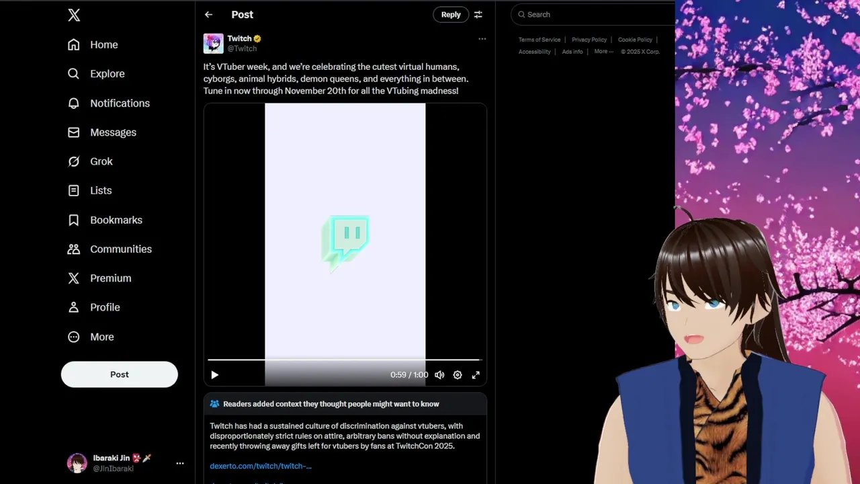Click the @Twitch handle
The width and height of the screenshot is (860, 484).
(242, 48)
